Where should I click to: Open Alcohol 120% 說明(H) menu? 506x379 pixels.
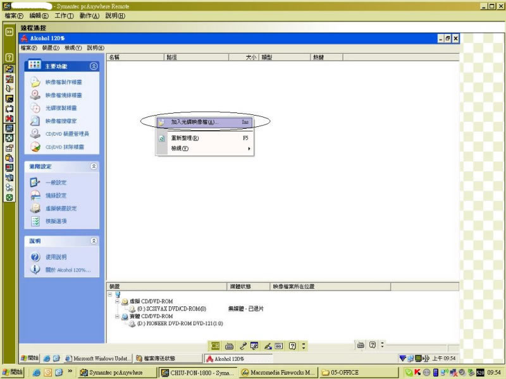pyautogui.click(x=96, y=48)
